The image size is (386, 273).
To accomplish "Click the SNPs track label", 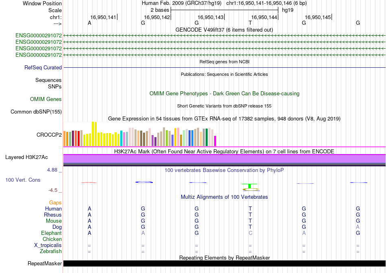I will click(55, 86).
